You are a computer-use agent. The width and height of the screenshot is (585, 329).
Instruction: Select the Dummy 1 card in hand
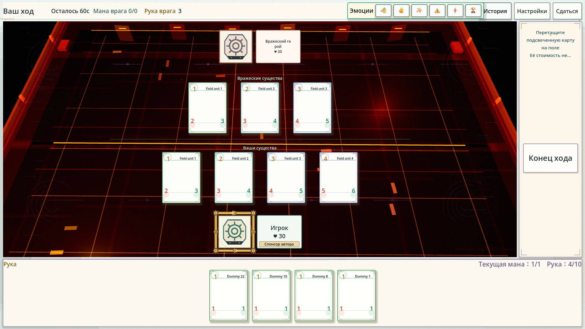356,295
